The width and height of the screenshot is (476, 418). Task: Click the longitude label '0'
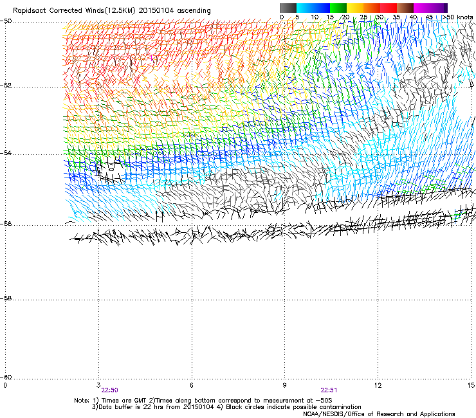click(x=5, y=385)
